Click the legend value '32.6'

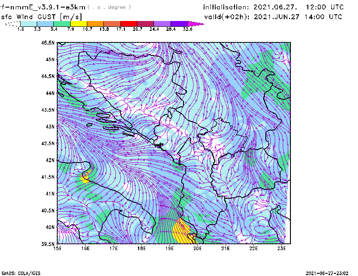(x=188, y=29)
